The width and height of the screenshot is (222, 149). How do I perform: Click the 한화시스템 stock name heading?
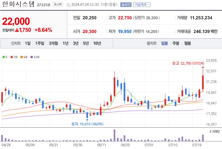tap(18, 4)
